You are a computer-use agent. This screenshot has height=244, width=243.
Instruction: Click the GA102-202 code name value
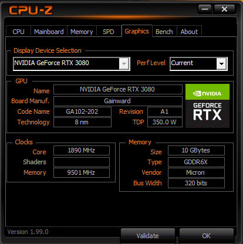pos(82,111)
